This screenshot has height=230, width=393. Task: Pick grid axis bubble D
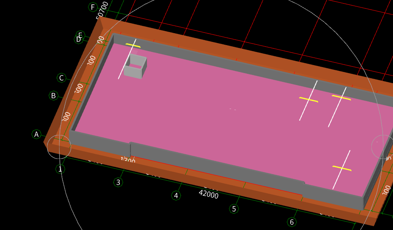pos(78,40)
